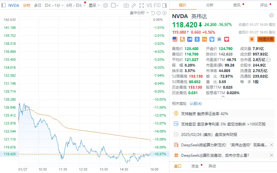Click the US flag market icon
Image resolution: width=277 pixels, height=173 pixels.
pos(175,39)
